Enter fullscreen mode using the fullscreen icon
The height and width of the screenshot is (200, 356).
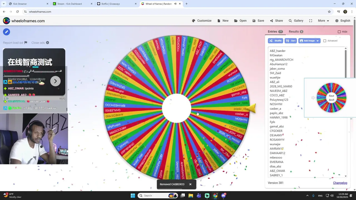[311, 21]
